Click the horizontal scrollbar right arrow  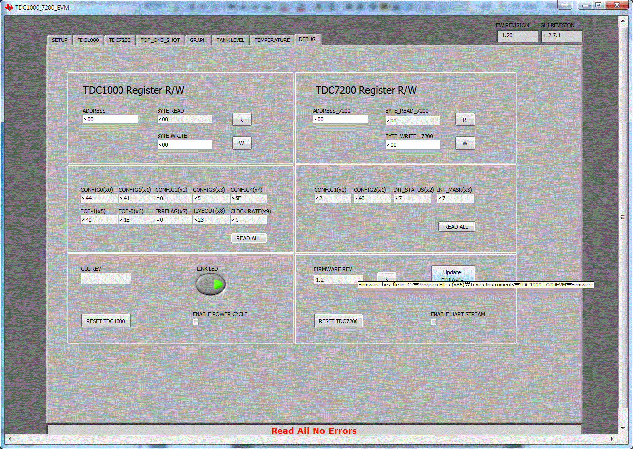click(613, 438)
